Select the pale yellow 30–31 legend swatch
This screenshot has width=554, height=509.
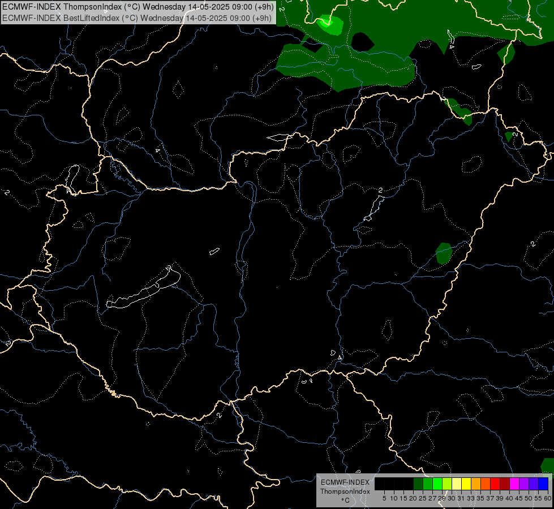pos(457,484)
